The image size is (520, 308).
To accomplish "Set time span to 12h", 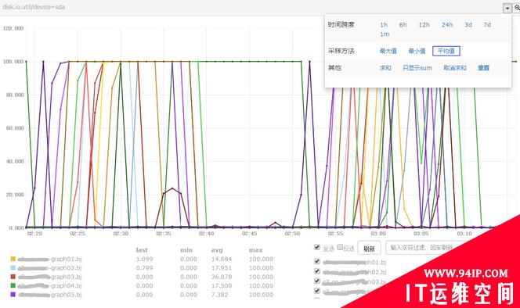I will point(424,25).
